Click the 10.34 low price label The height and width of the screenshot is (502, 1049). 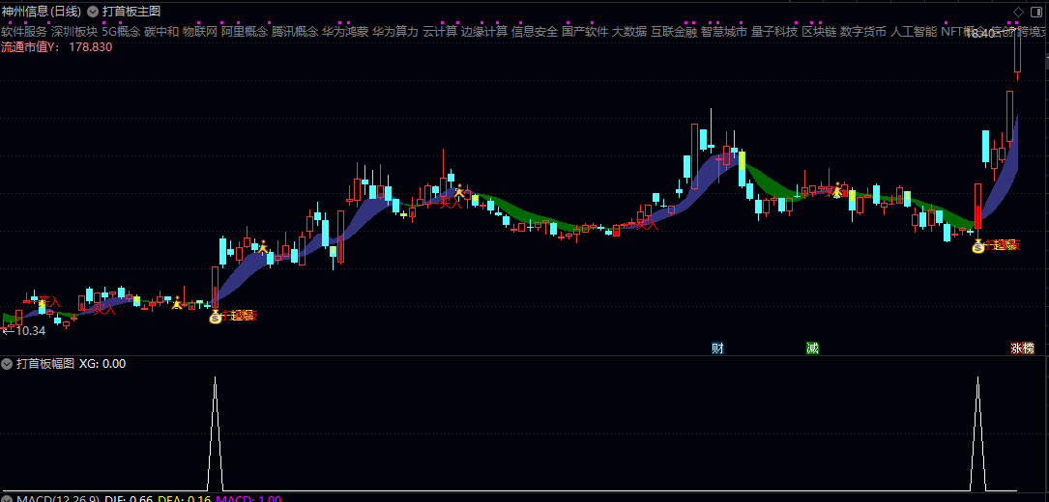[30, 330]
